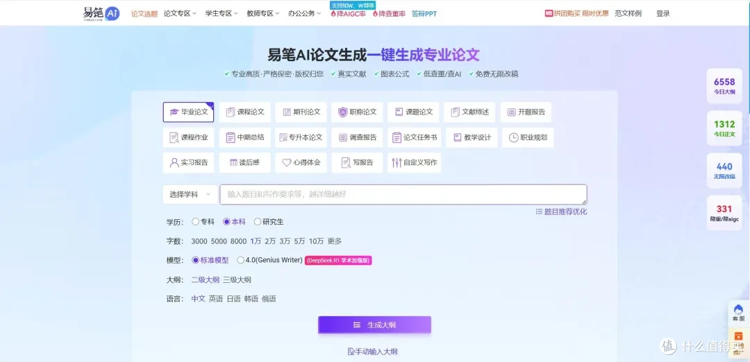The width and height of the screenshot is (750, 362).
Task: Select the 文献综述 icon
Action: click(x=455, y=112)
